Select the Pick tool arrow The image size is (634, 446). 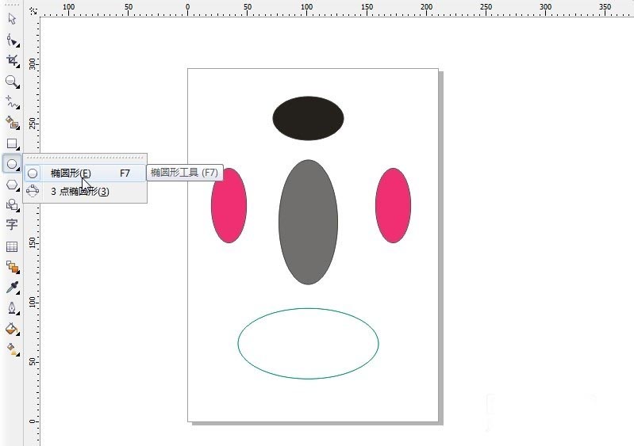pyautogui.click(x=12, y=18)
